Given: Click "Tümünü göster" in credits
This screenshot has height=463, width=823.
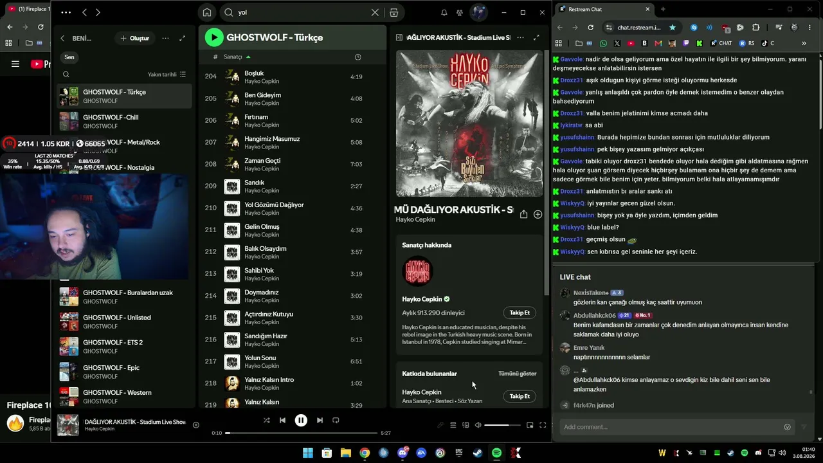Looking at the screenshot, I should [517, 374].
